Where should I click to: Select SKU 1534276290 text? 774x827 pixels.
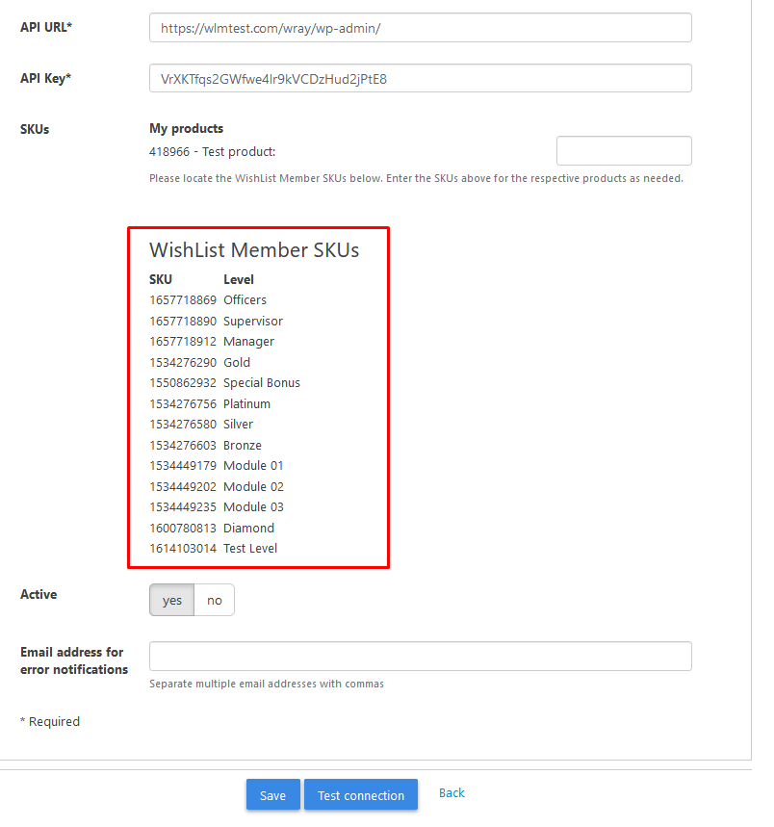pyautogui.click(x=183, y=362)
